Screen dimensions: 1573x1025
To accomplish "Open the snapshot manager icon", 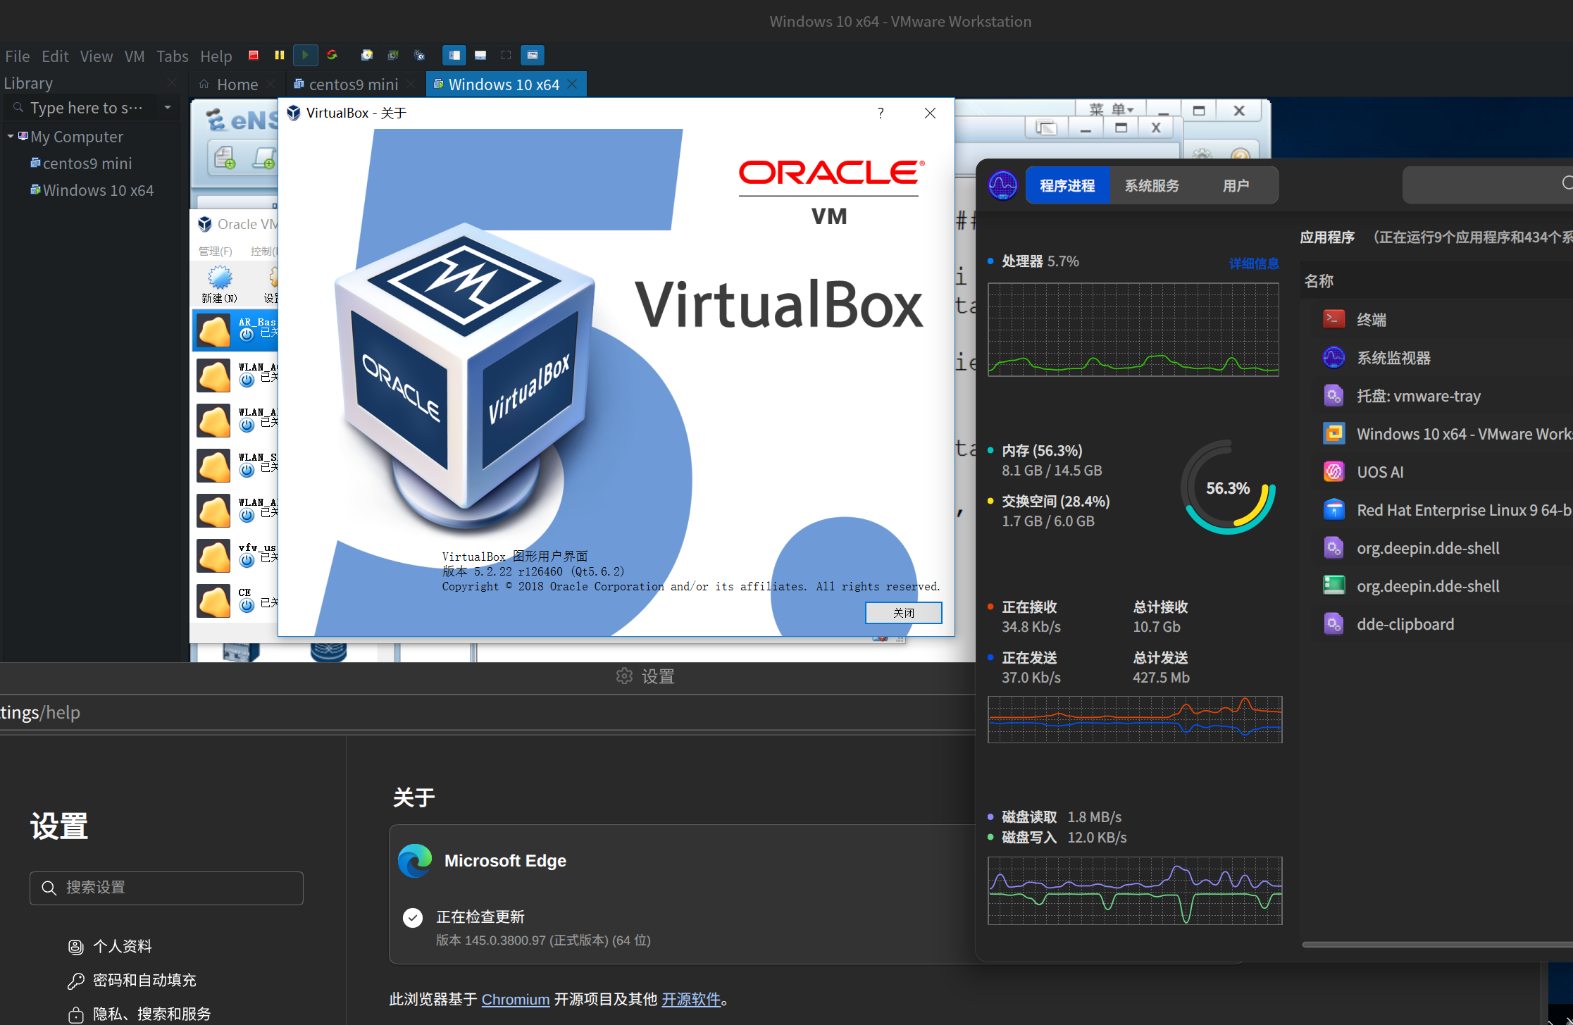I will [420, 56].
